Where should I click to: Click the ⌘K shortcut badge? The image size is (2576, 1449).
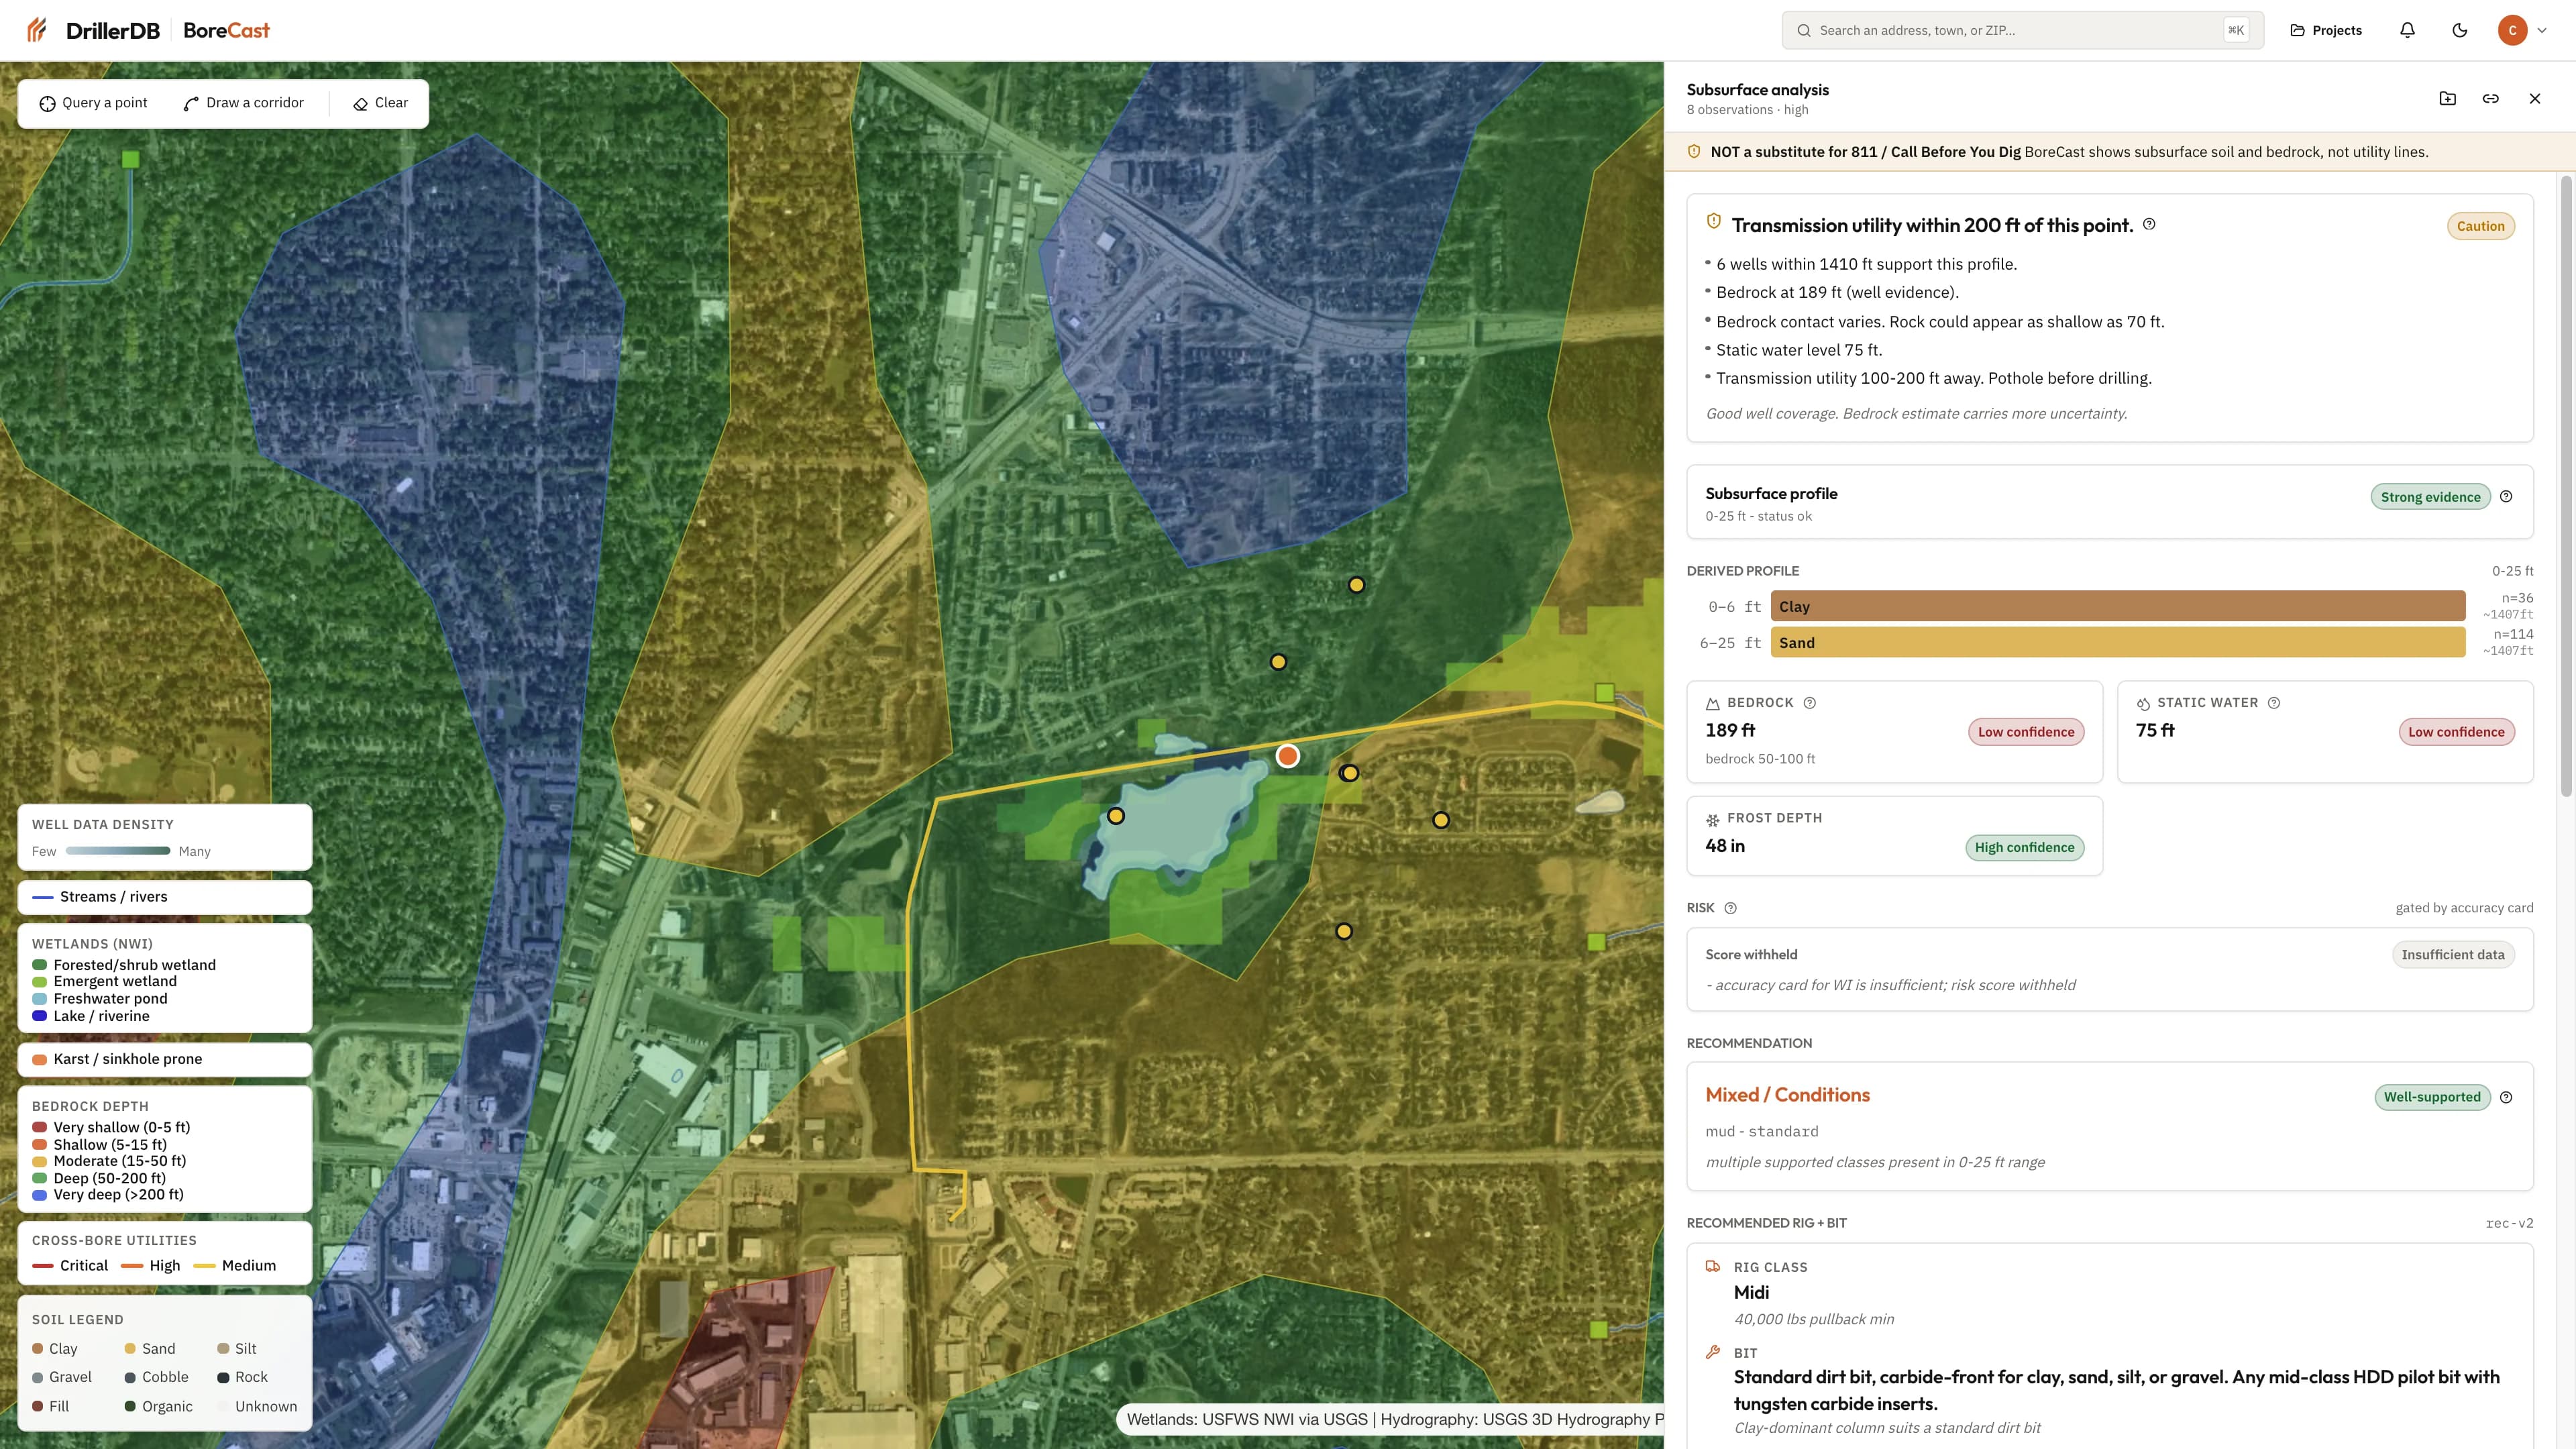2235,30
